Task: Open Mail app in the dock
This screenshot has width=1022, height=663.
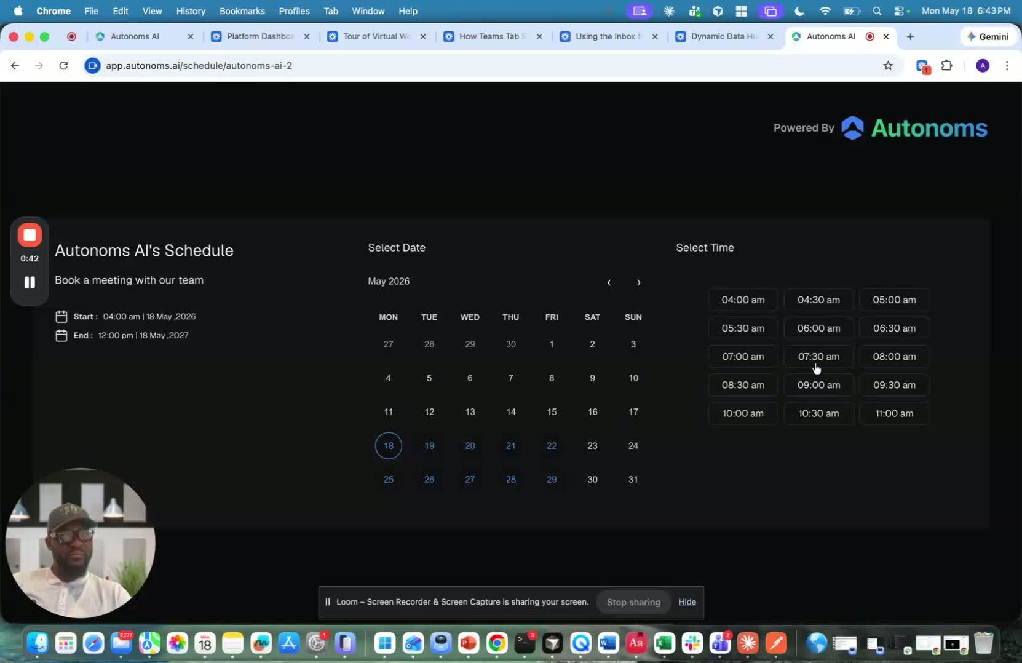Action: tap(121, 643)
